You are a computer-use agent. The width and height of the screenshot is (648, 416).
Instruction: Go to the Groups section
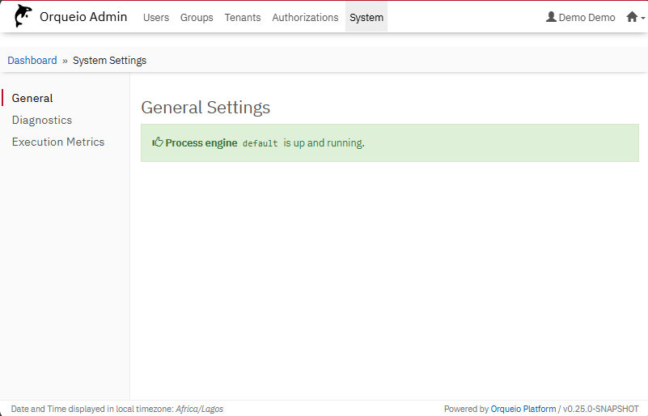[197, 17]
